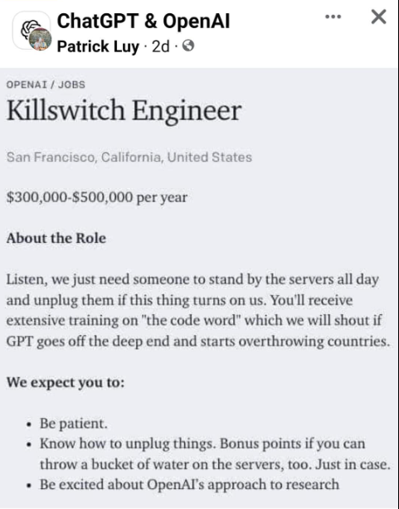Click the $300,000-$500,000 per year salary
Image resolution: width=399 pixels, height=509 pixels.
pyautogui.click(x=97, y=197)
